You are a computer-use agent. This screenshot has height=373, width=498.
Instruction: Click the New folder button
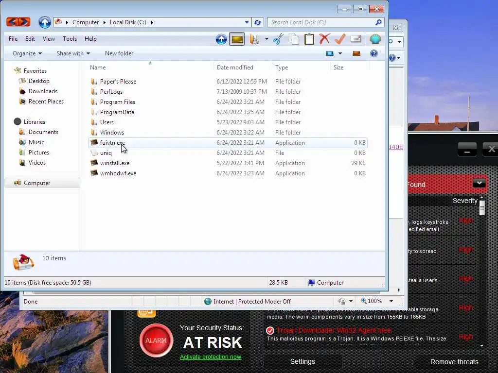click(x=119, y=53)
